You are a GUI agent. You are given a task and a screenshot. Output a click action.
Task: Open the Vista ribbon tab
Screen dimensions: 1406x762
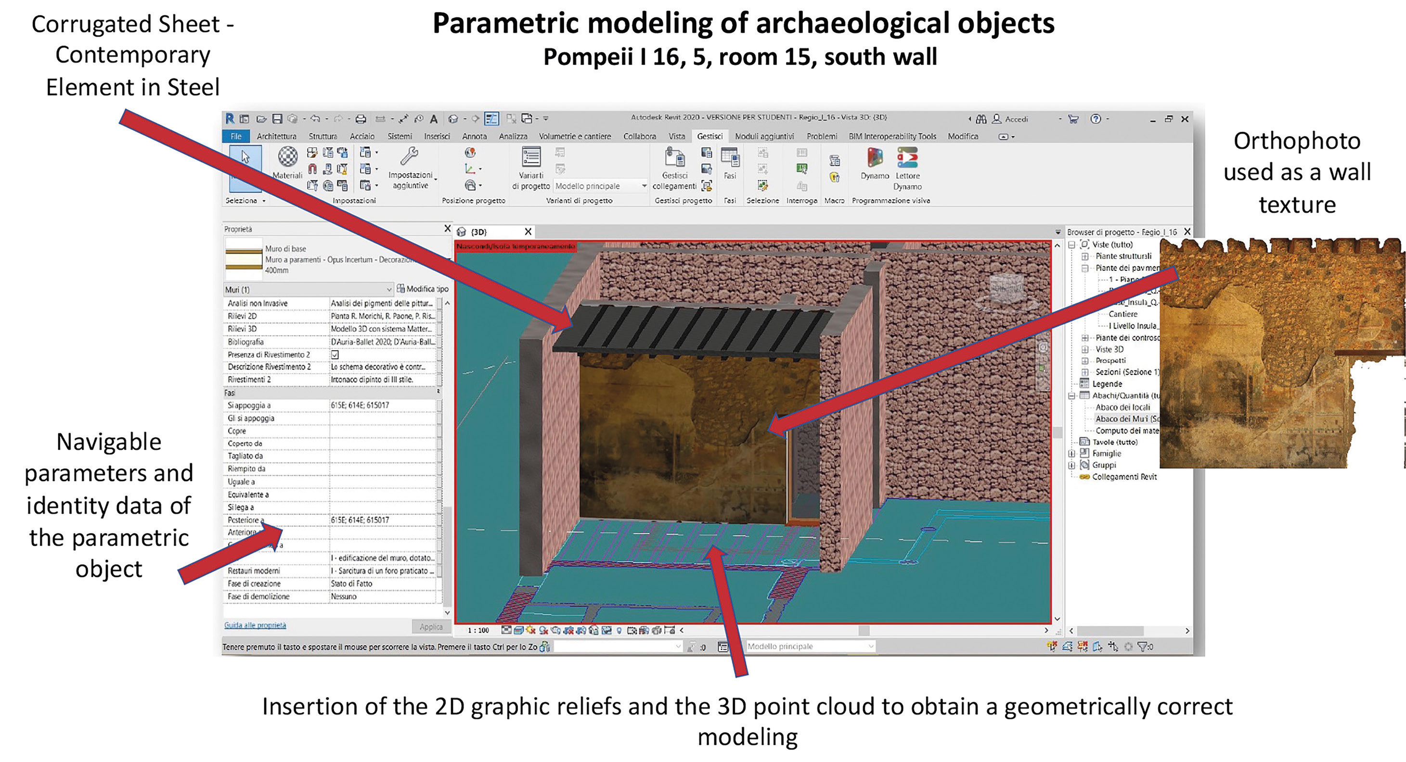tap(677, 136)
